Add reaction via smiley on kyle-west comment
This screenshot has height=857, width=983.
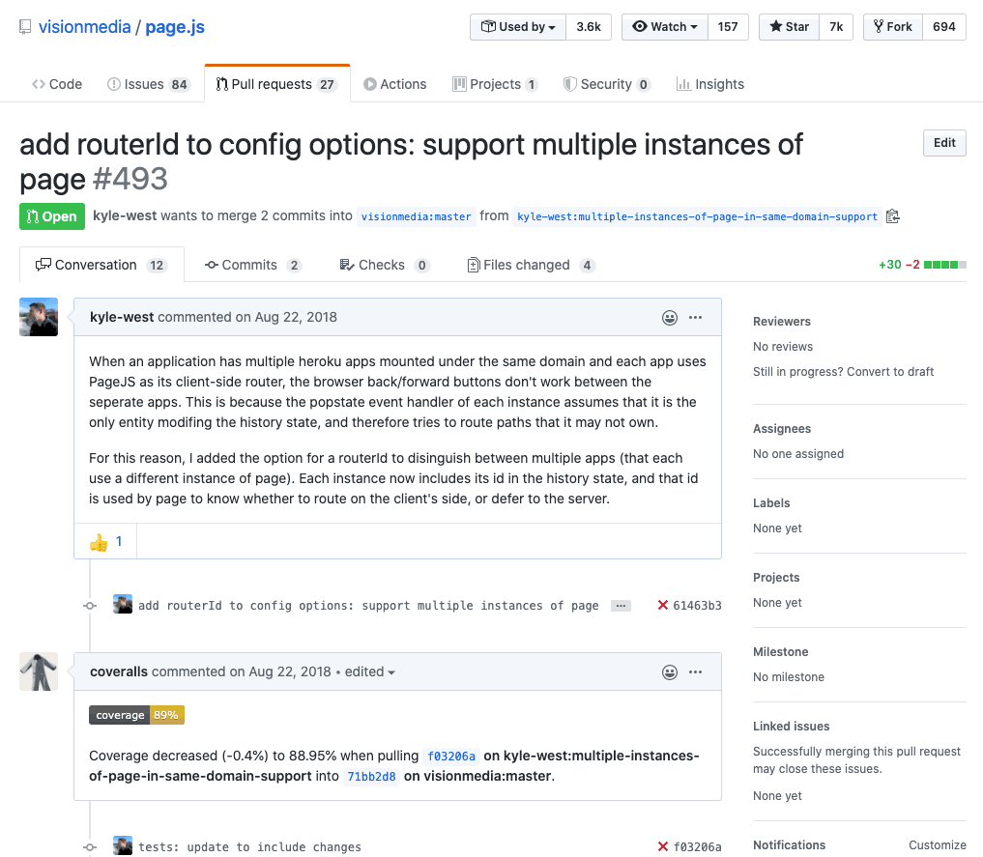(x=670, y=318)
